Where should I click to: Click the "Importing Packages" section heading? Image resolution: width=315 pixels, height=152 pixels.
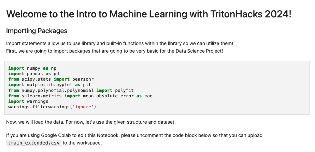pos(37,31)
